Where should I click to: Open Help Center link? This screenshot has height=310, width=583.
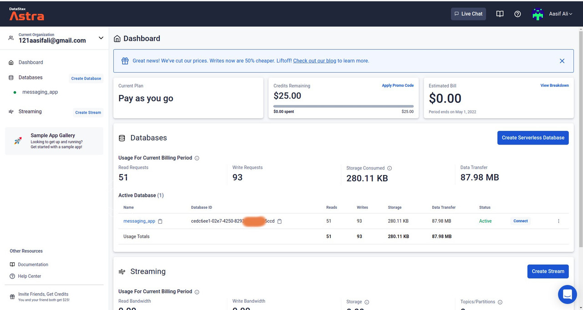point(30,276)
